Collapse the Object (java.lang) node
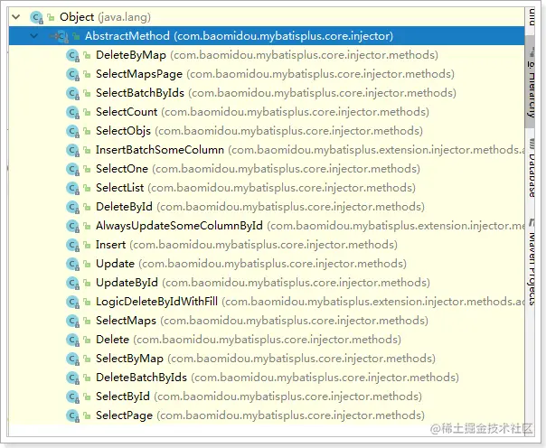 [x=16, y=16]
